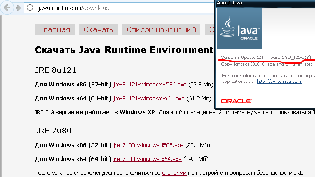This screenshot has width=315, height=177.
Task: Click the Скачать Java Runtime Environment heading
Action: point(124,50)
